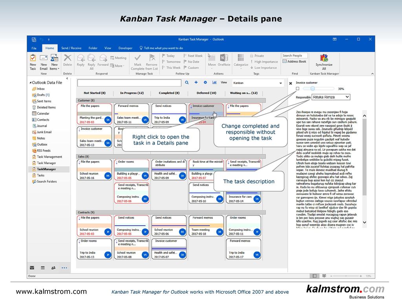
Task: Set follow-up flag to Today
Action: pyautogui.click(x=168, y=56)
